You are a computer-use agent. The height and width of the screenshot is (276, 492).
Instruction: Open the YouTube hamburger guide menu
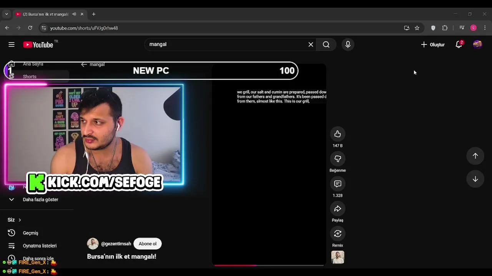[12, 44]
